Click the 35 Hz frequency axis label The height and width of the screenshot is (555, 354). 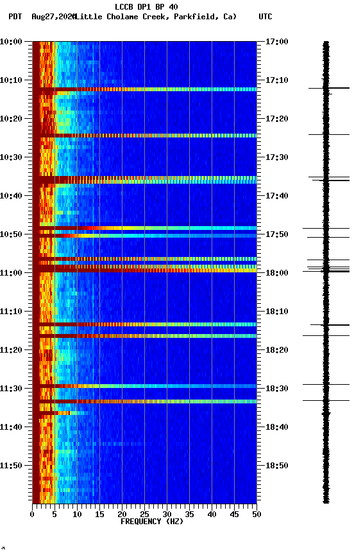pos(189,515)
